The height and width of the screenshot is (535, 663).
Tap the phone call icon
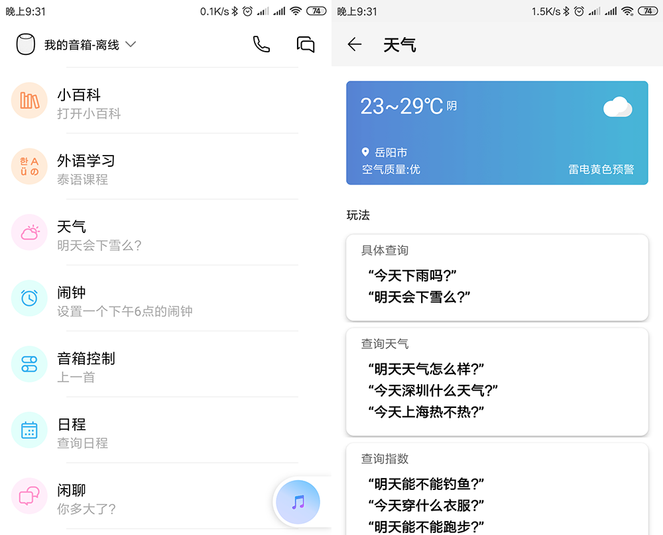(261, 44)
